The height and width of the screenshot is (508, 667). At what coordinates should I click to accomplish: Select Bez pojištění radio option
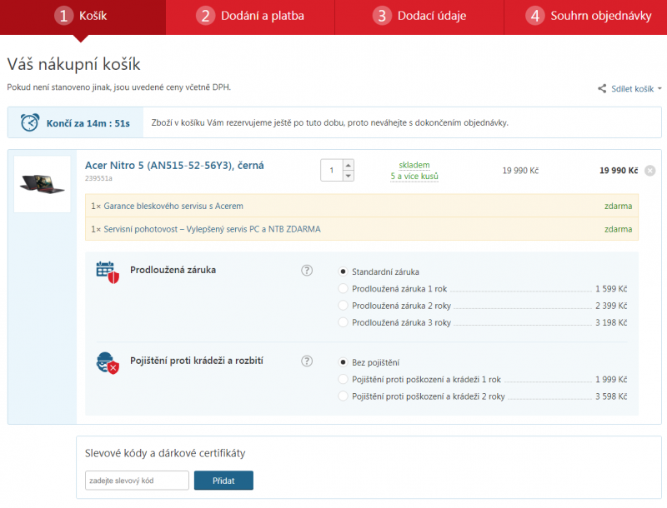click(x=343, y=362)
